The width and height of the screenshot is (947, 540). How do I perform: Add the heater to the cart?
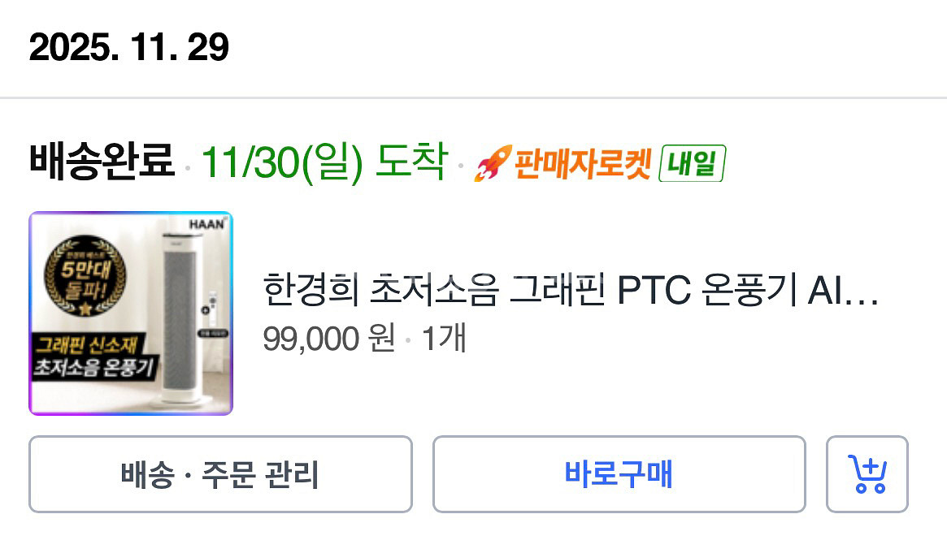[867, 474]
